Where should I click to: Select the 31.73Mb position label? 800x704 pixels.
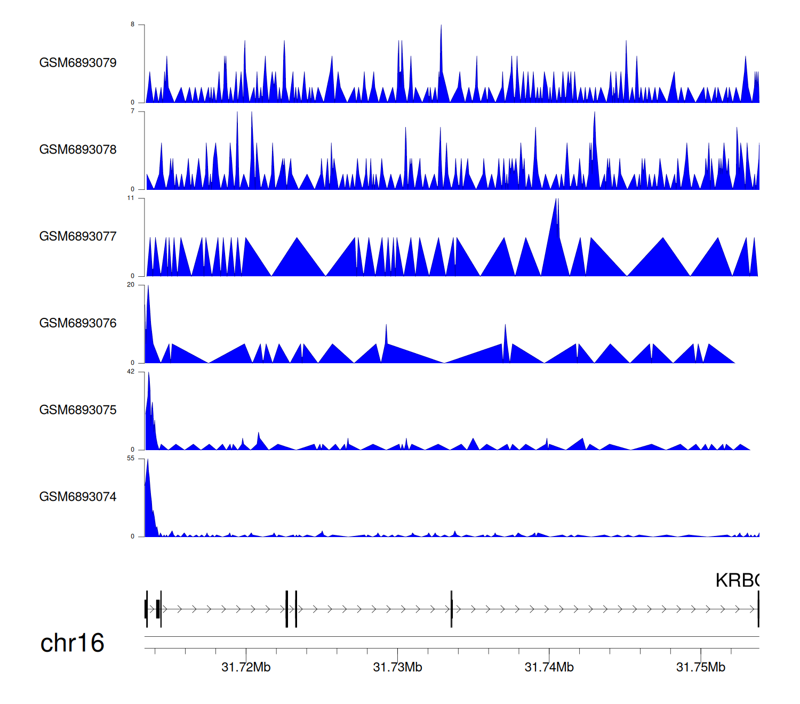coord(397,667)
